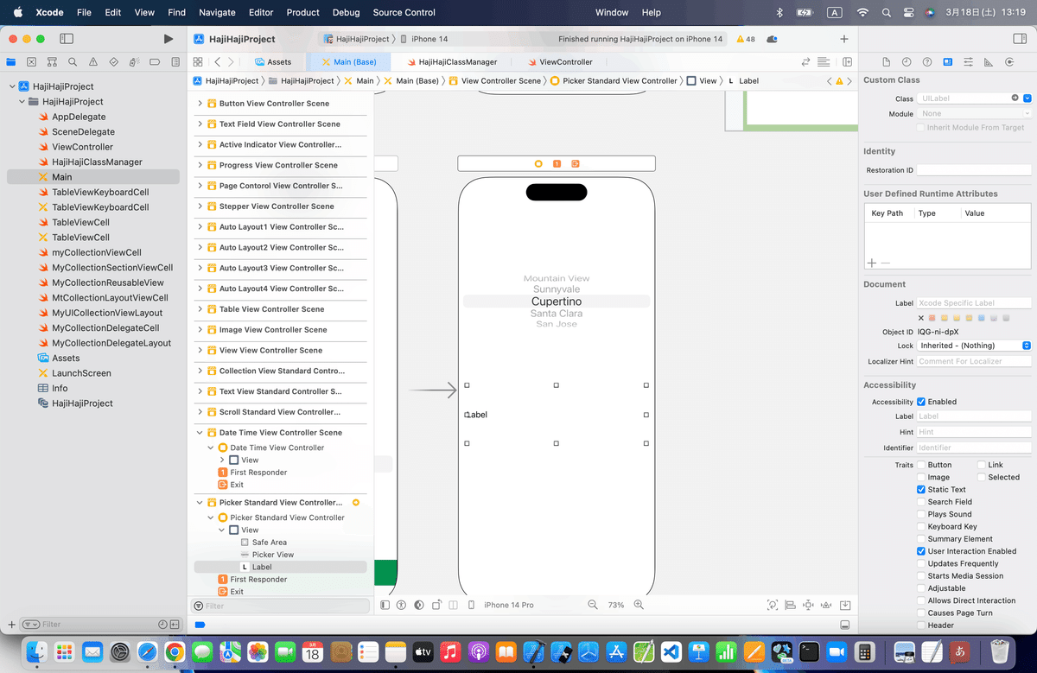Switch to the ViewController tab
Viewport: 1037px width, 673px height.
[x=559, y=62]
